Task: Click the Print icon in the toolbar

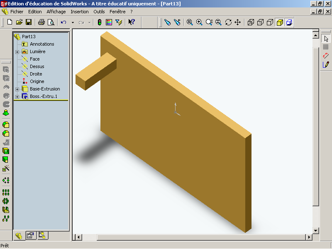Action: point(41,22)
